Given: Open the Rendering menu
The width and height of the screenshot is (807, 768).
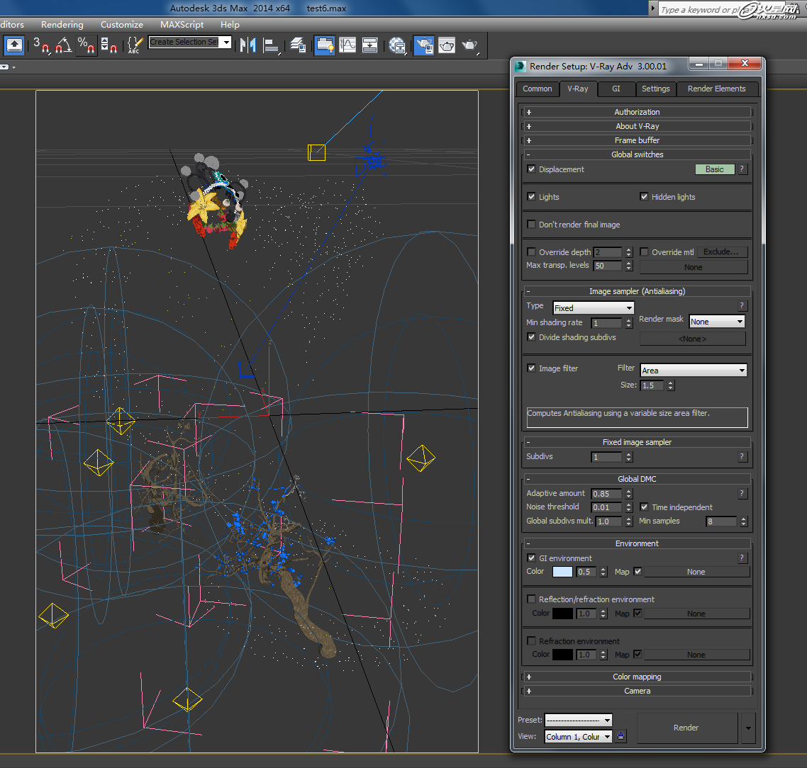Looking at the screenshot, I should 62,25.
